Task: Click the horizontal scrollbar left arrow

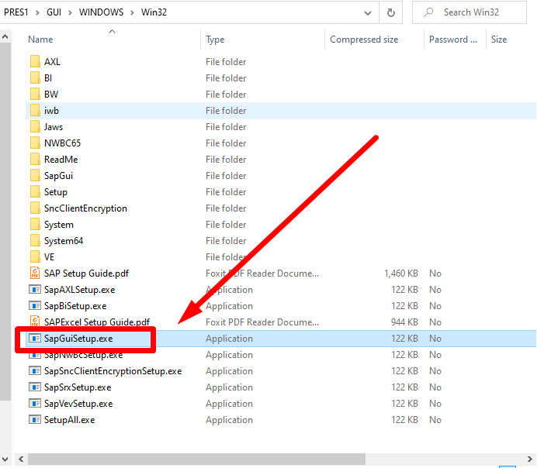Action: click(21, 459)
